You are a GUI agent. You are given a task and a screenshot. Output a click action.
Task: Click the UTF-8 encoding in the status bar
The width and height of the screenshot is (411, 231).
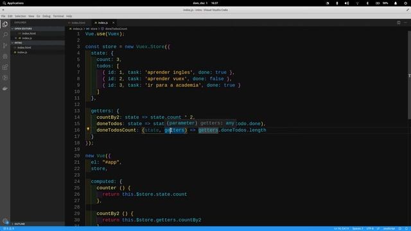[370, 228]
